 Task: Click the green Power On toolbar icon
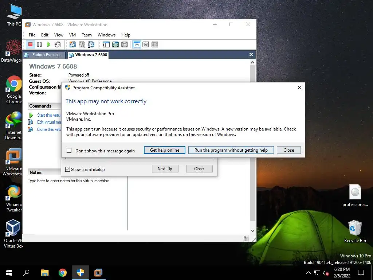(x=48, y=44)
